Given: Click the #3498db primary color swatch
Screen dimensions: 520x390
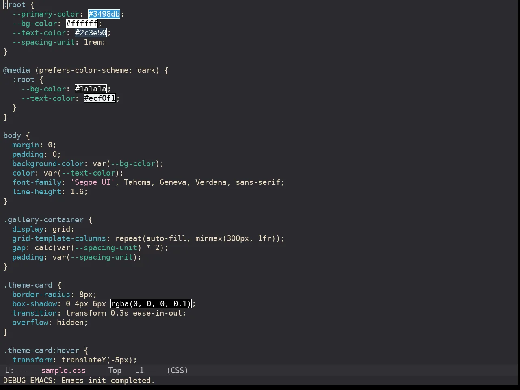Looking at the screenshot, I should [104, 14].
